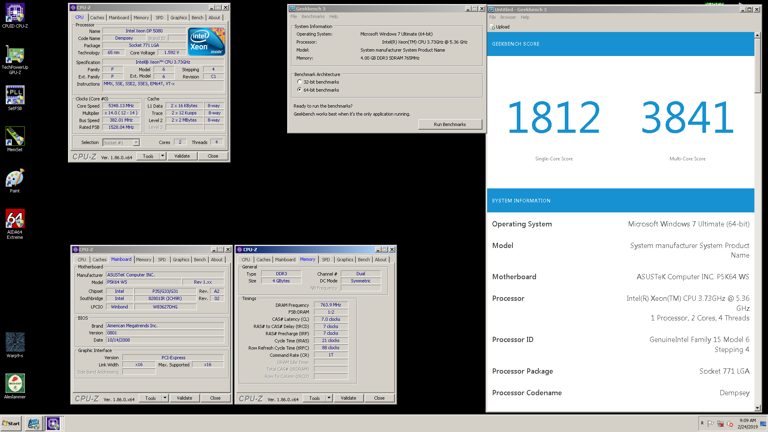Click the Upload icon in Geekbench results
This screenshot has width=768, height=432.
pyautogui.click(x=492, y=27)
